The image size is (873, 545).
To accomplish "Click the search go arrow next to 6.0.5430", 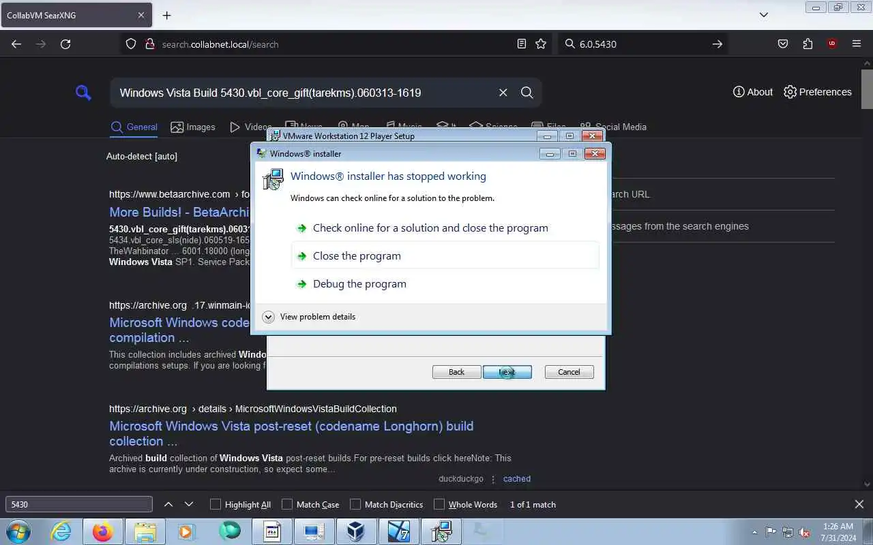I will click(717, 44).
